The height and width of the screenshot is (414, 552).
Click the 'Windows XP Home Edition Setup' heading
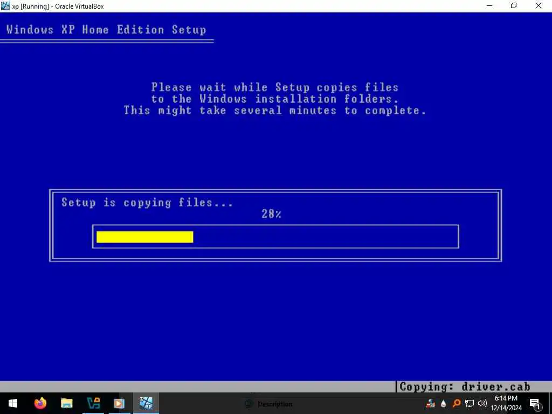[x=106, y=30]
